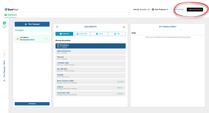Click the Pam Preparer user avatar icon
209x113 pixels.
click(x=153, y=10)
